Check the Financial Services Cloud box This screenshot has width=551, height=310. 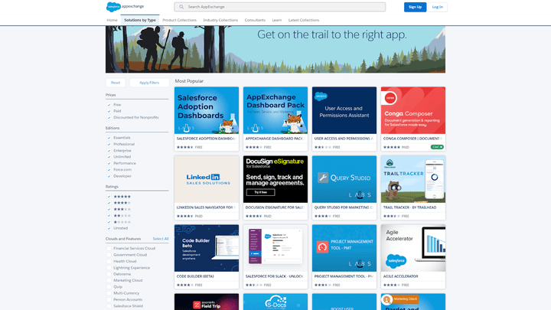(x=109, y=248)
